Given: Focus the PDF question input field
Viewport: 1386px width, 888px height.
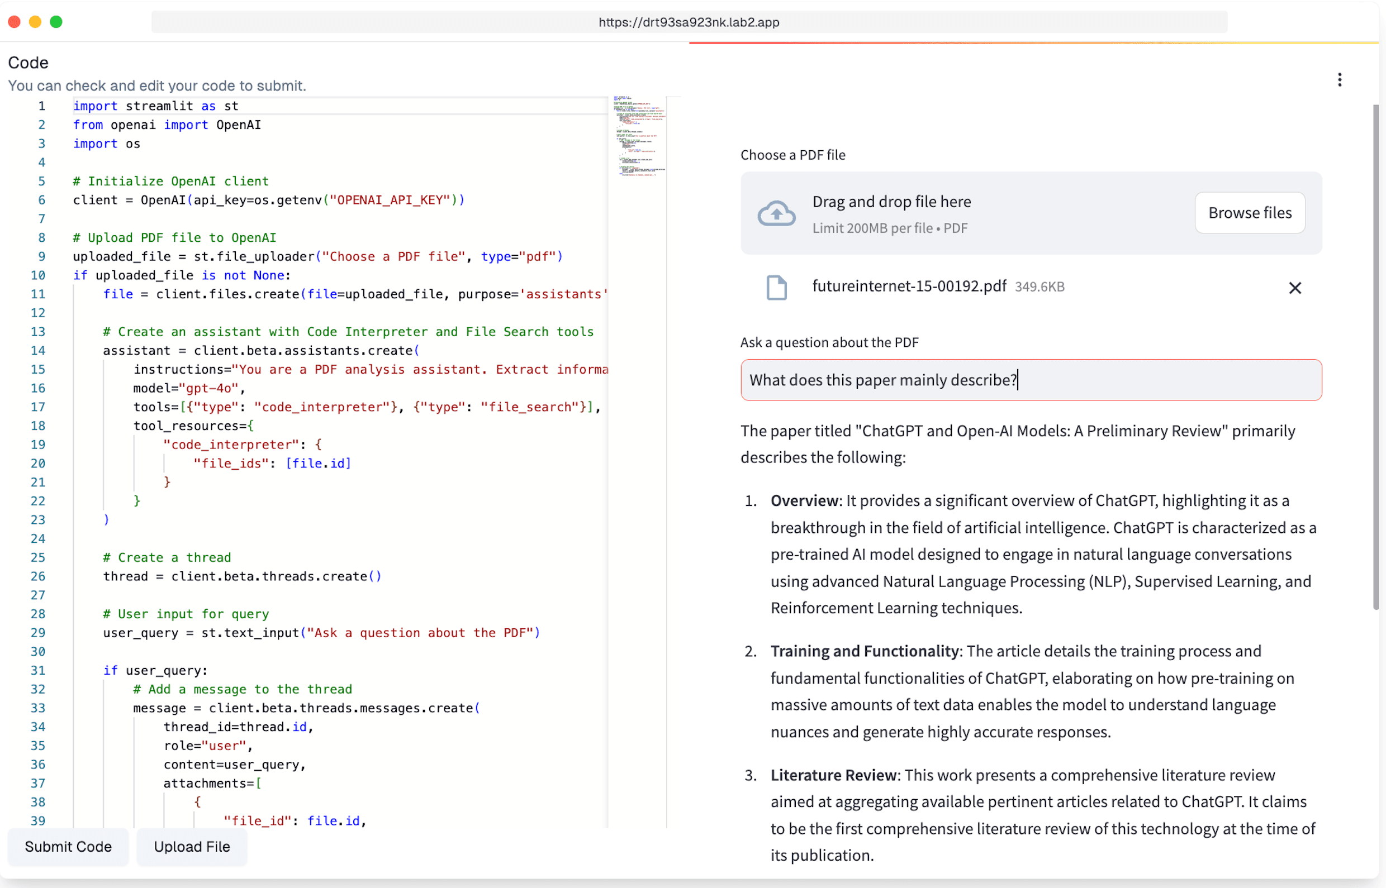Looking at the screenshot, I should tap(1031, 380).
